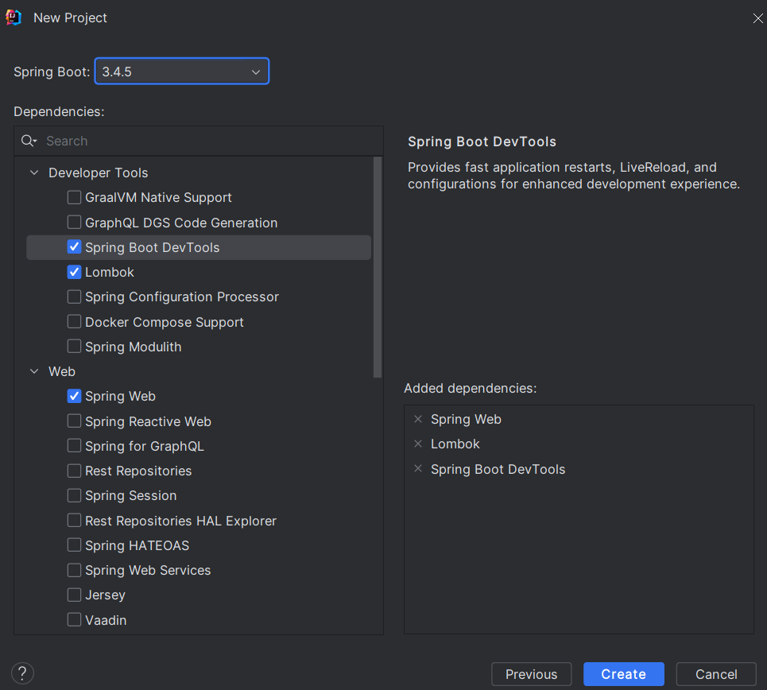Close the New Project dialog
This screenshot has height=690, width=767.
pos(757,18)
